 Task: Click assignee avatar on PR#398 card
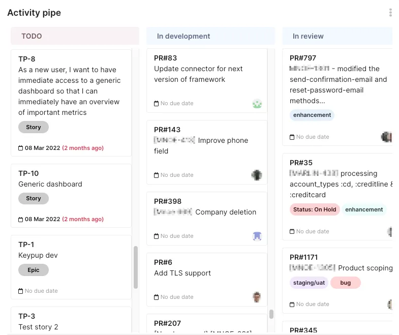tap(257, 236)
